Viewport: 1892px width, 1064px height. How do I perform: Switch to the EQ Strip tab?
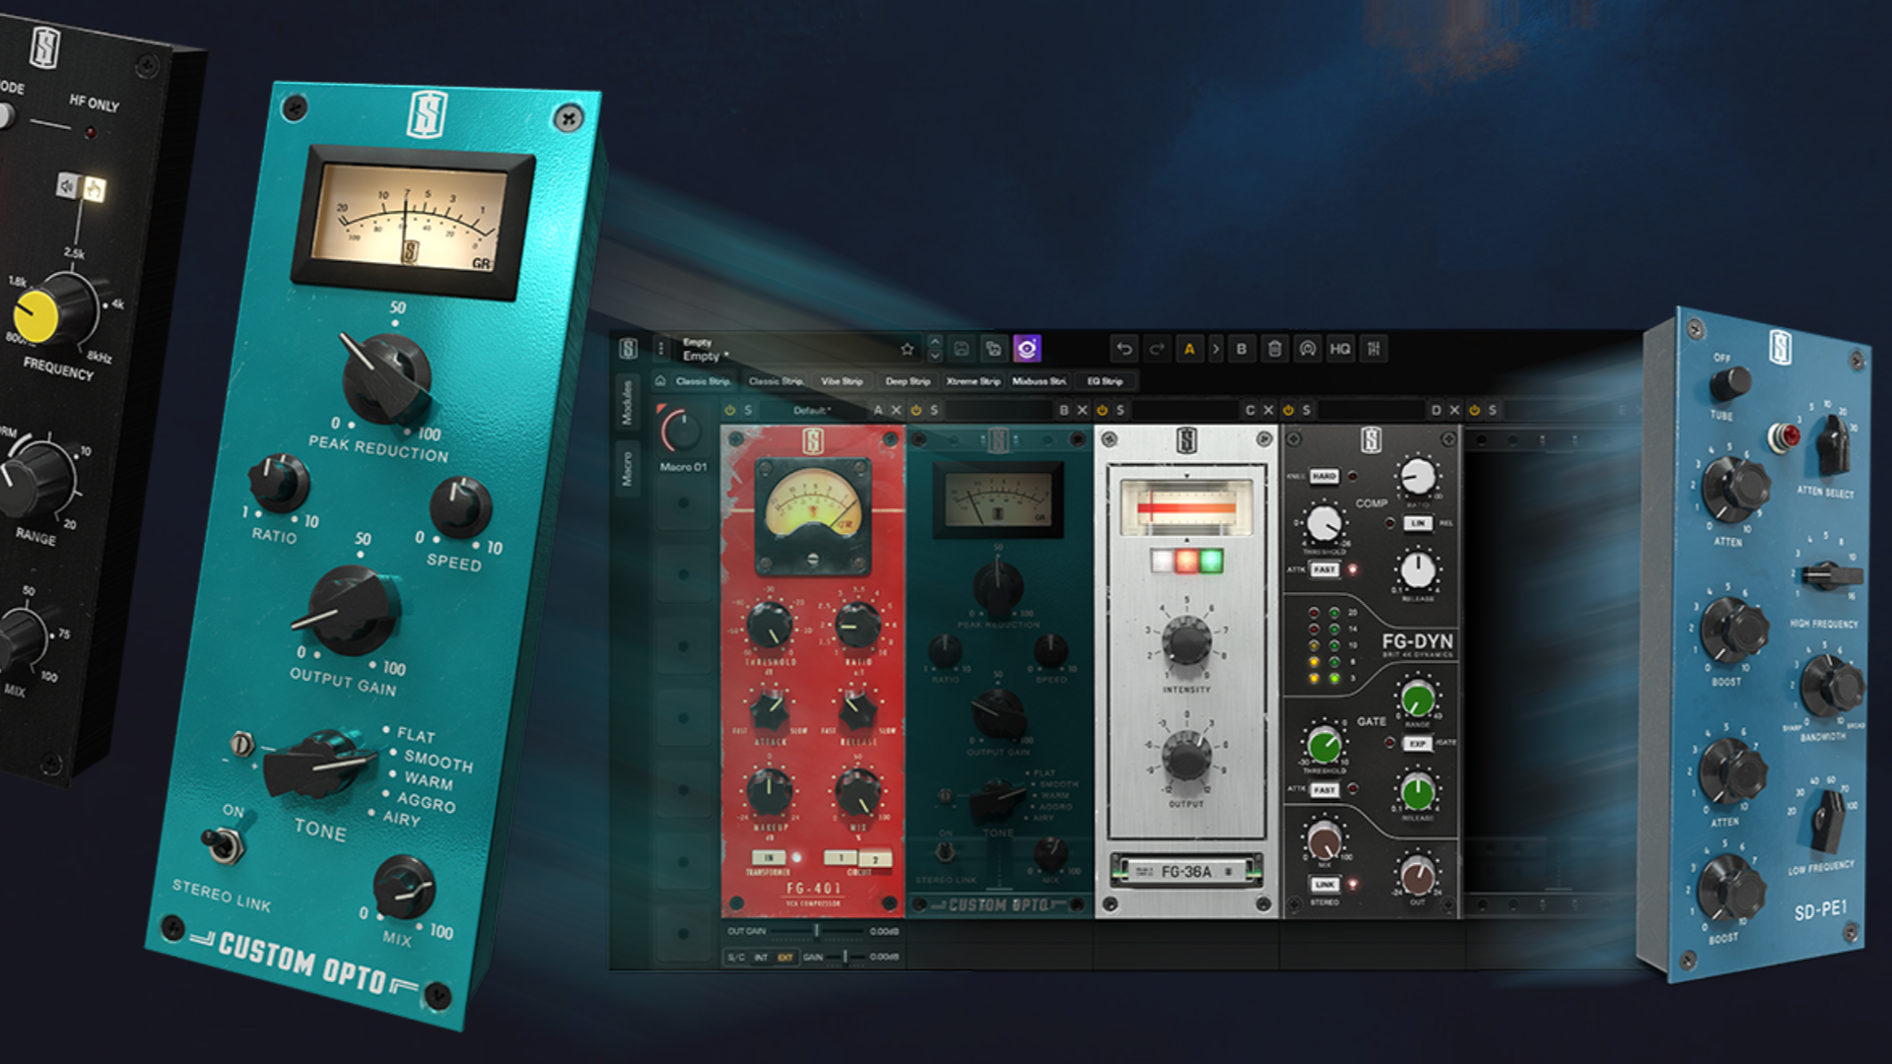[1105, 380]
